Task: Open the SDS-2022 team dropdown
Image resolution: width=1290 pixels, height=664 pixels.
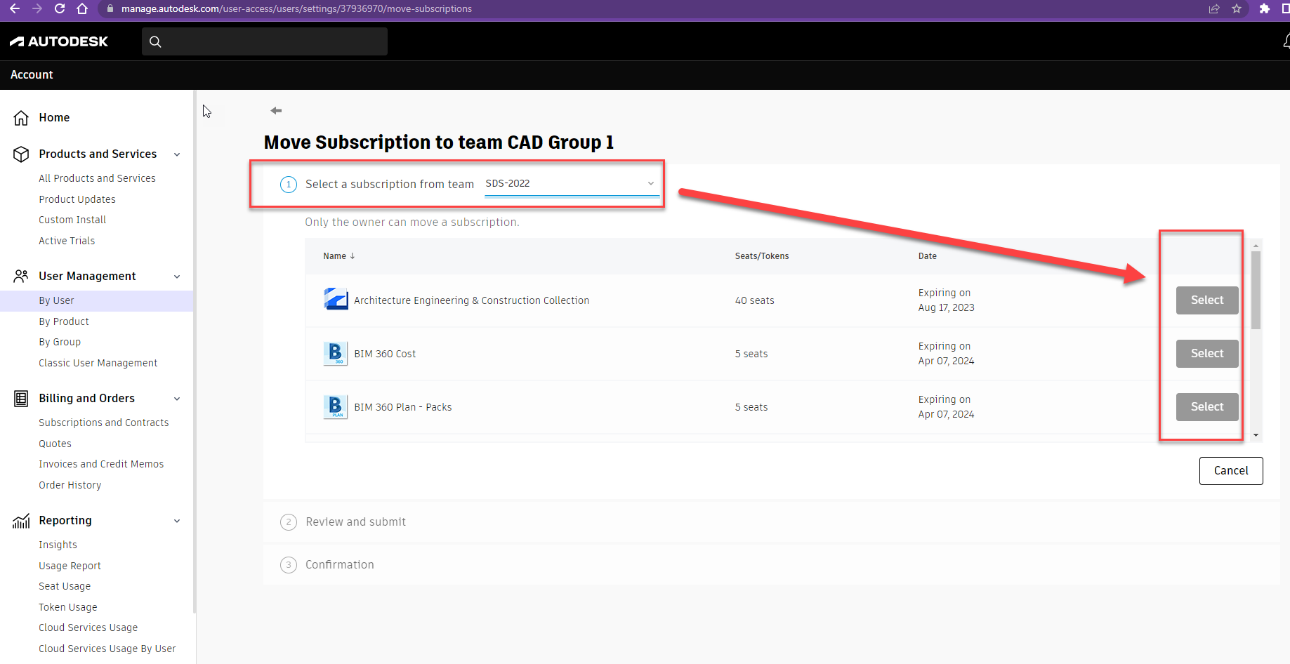Action: (572, 183)
